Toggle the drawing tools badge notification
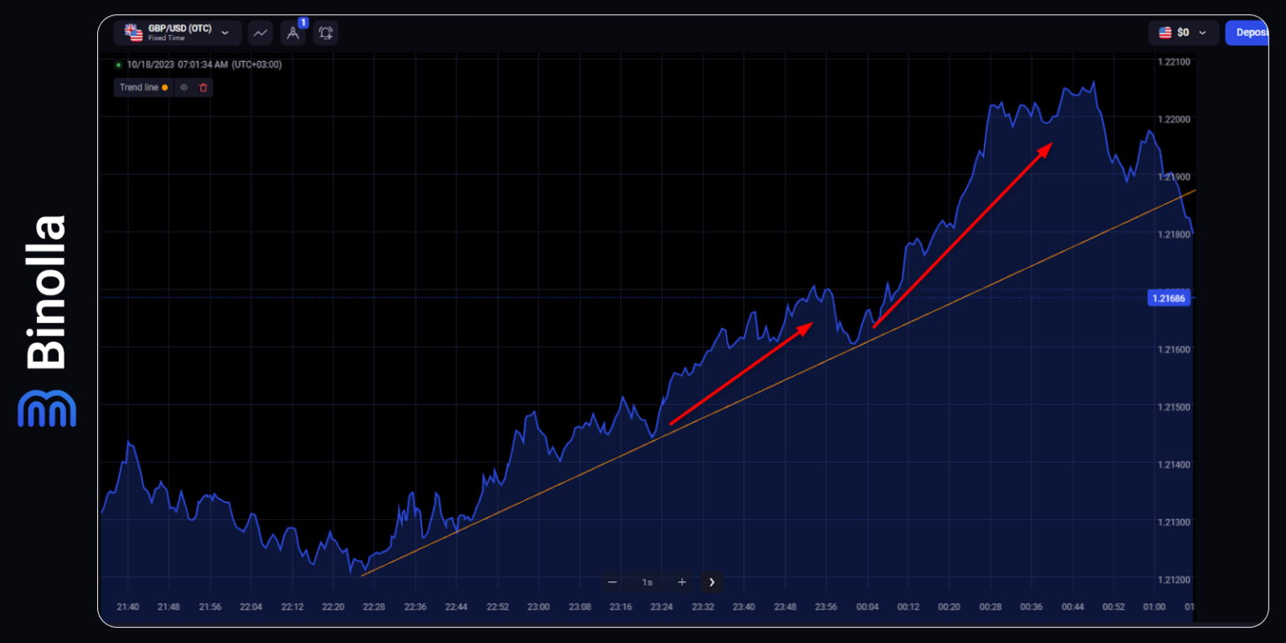1286x643 pixels. point(304,23)
